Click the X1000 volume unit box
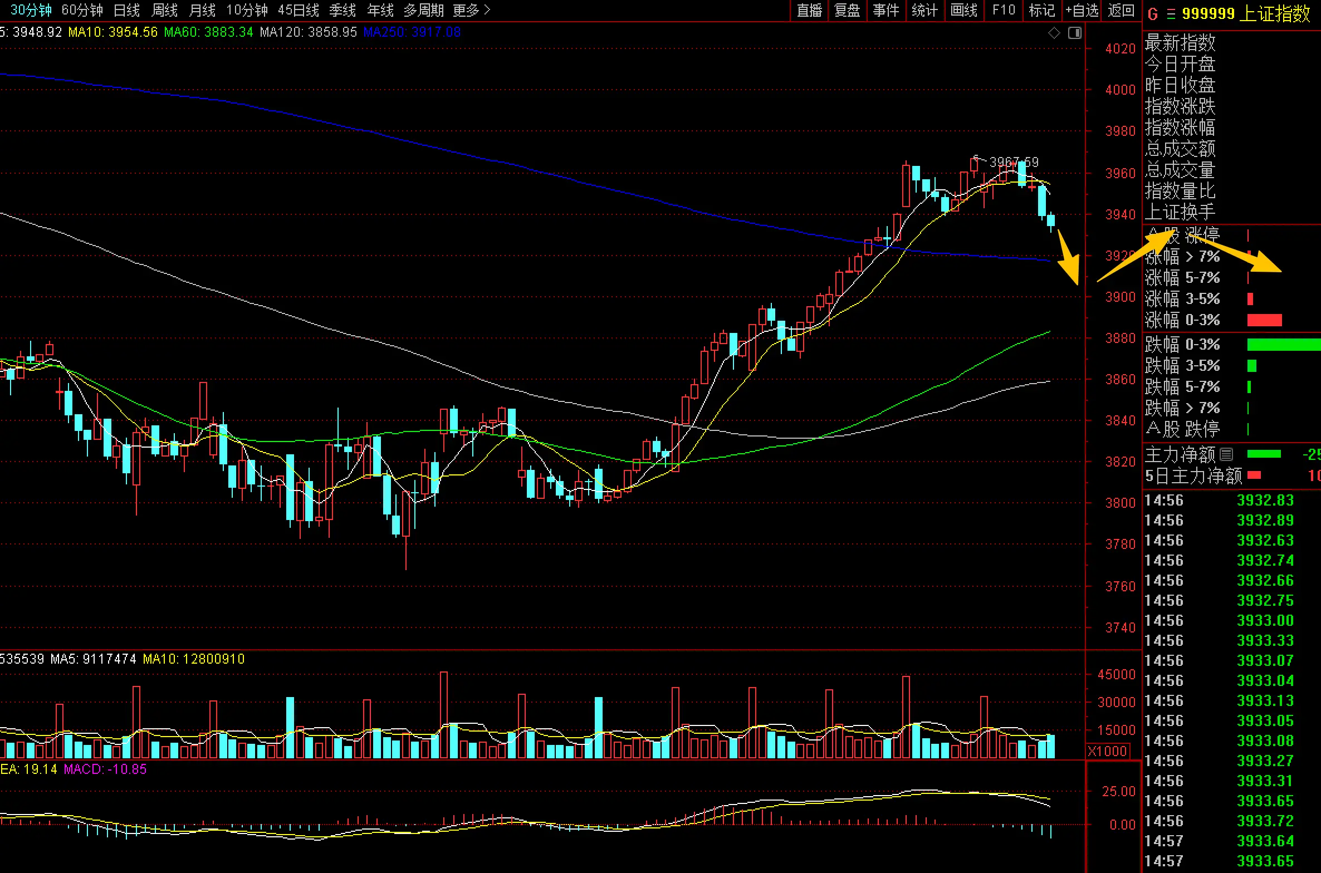This screenshot has width=1321, height=873. coord(1107,751)
